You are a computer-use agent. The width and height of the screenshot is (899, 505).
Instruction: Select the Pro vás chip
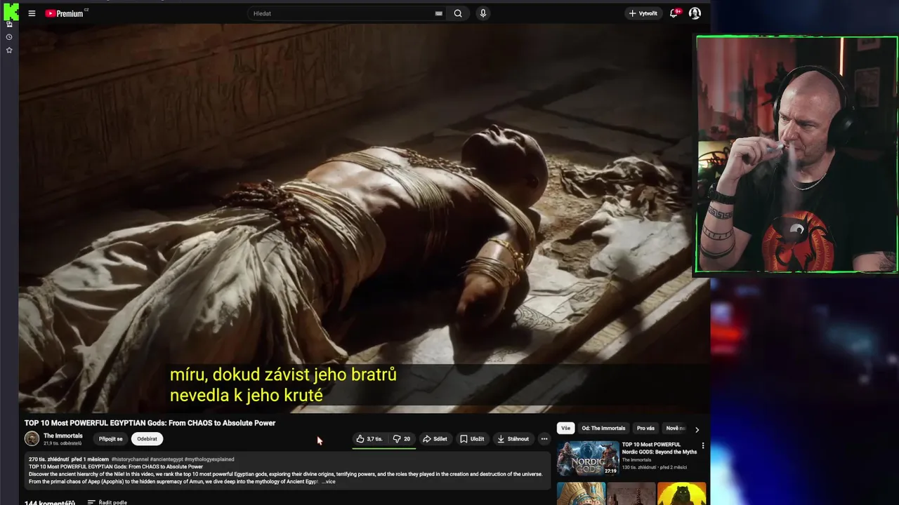coord(645,429)
